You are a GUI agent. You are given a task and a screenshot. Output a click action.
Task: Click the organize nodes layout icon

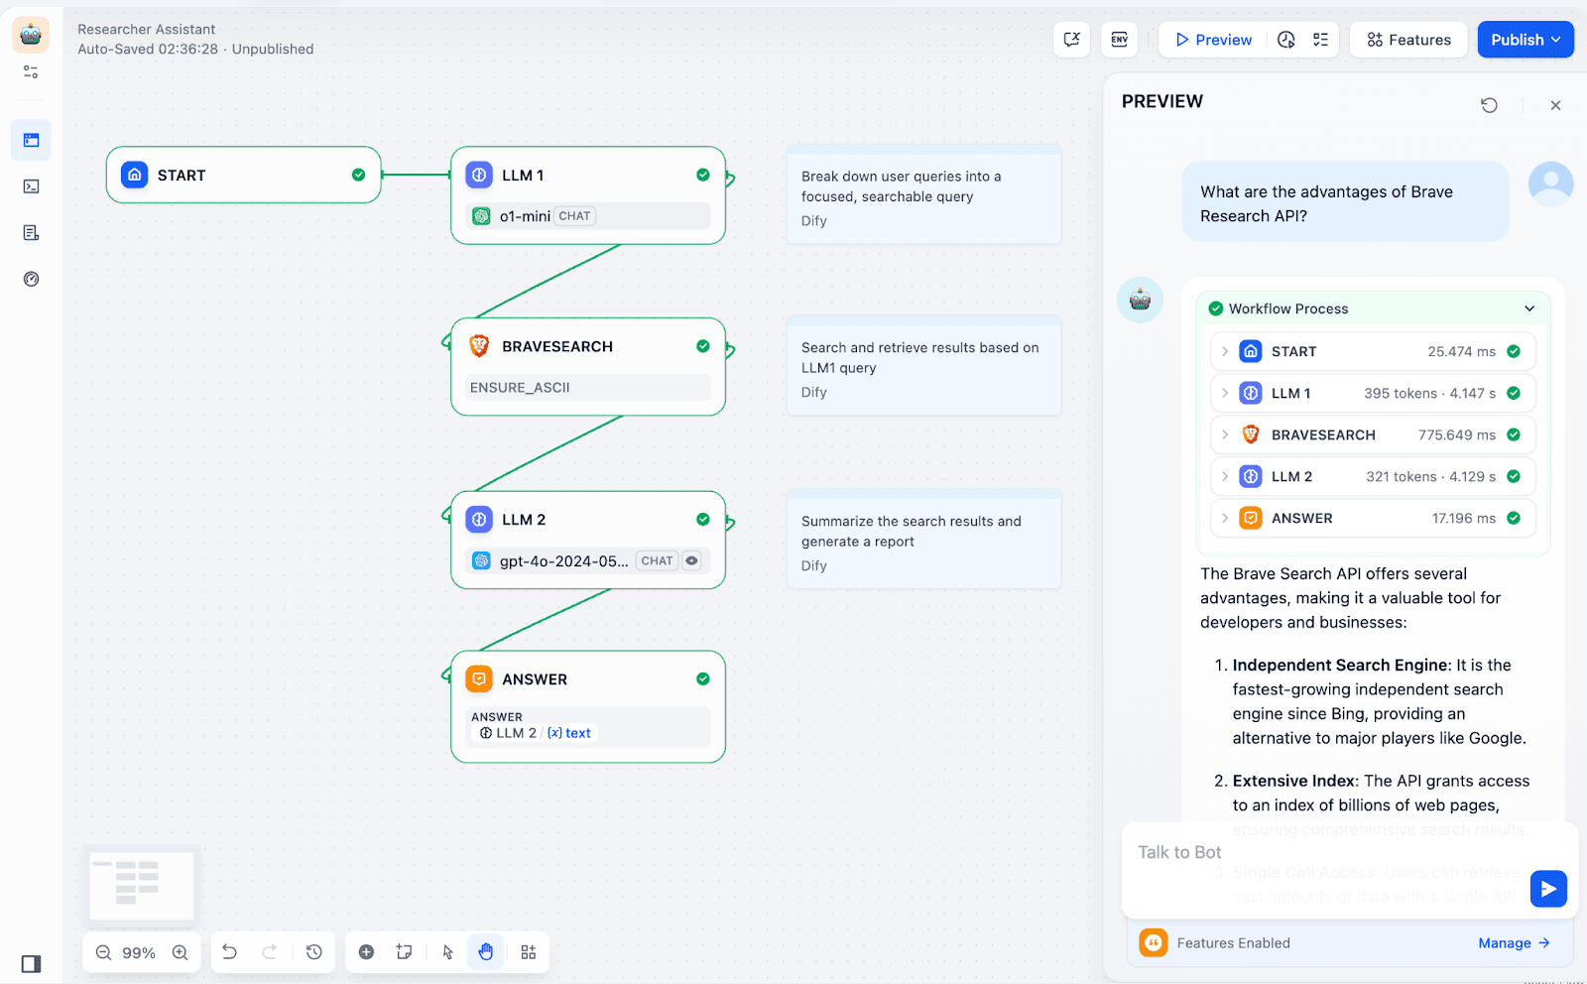(529, 952)
